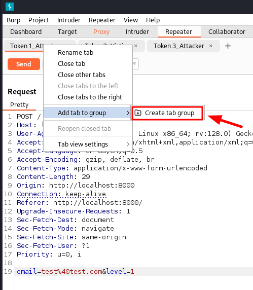253x290 pixels.
Task: Open the Repeater menu in menu bar
Action: [102, 20]
